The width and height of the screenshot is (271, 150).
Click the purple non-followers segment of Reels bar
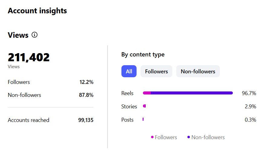coord(191,93)
